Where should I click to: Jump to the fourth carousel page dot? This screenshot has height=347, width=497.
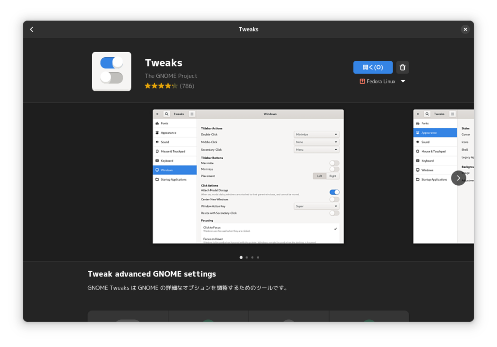pyautogui.click(x=258, y=258)
